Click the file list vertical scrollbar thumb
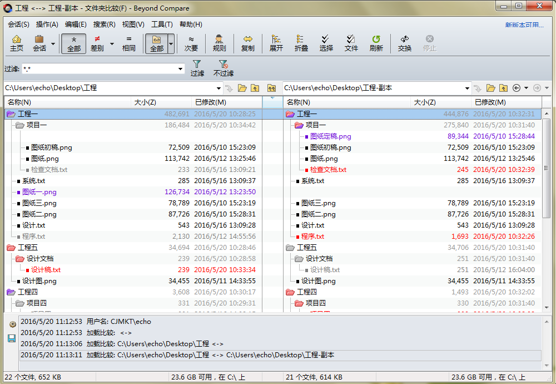The height and width of the screenshot is (384, 556). point(547,169)
